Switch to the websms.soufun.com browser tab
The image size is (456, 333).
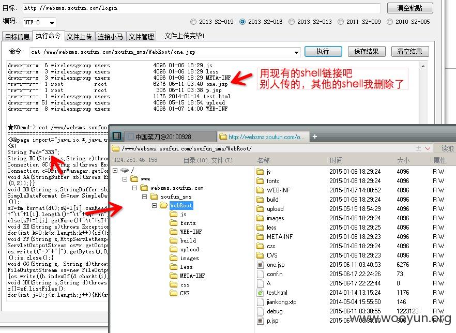(262, 137)
